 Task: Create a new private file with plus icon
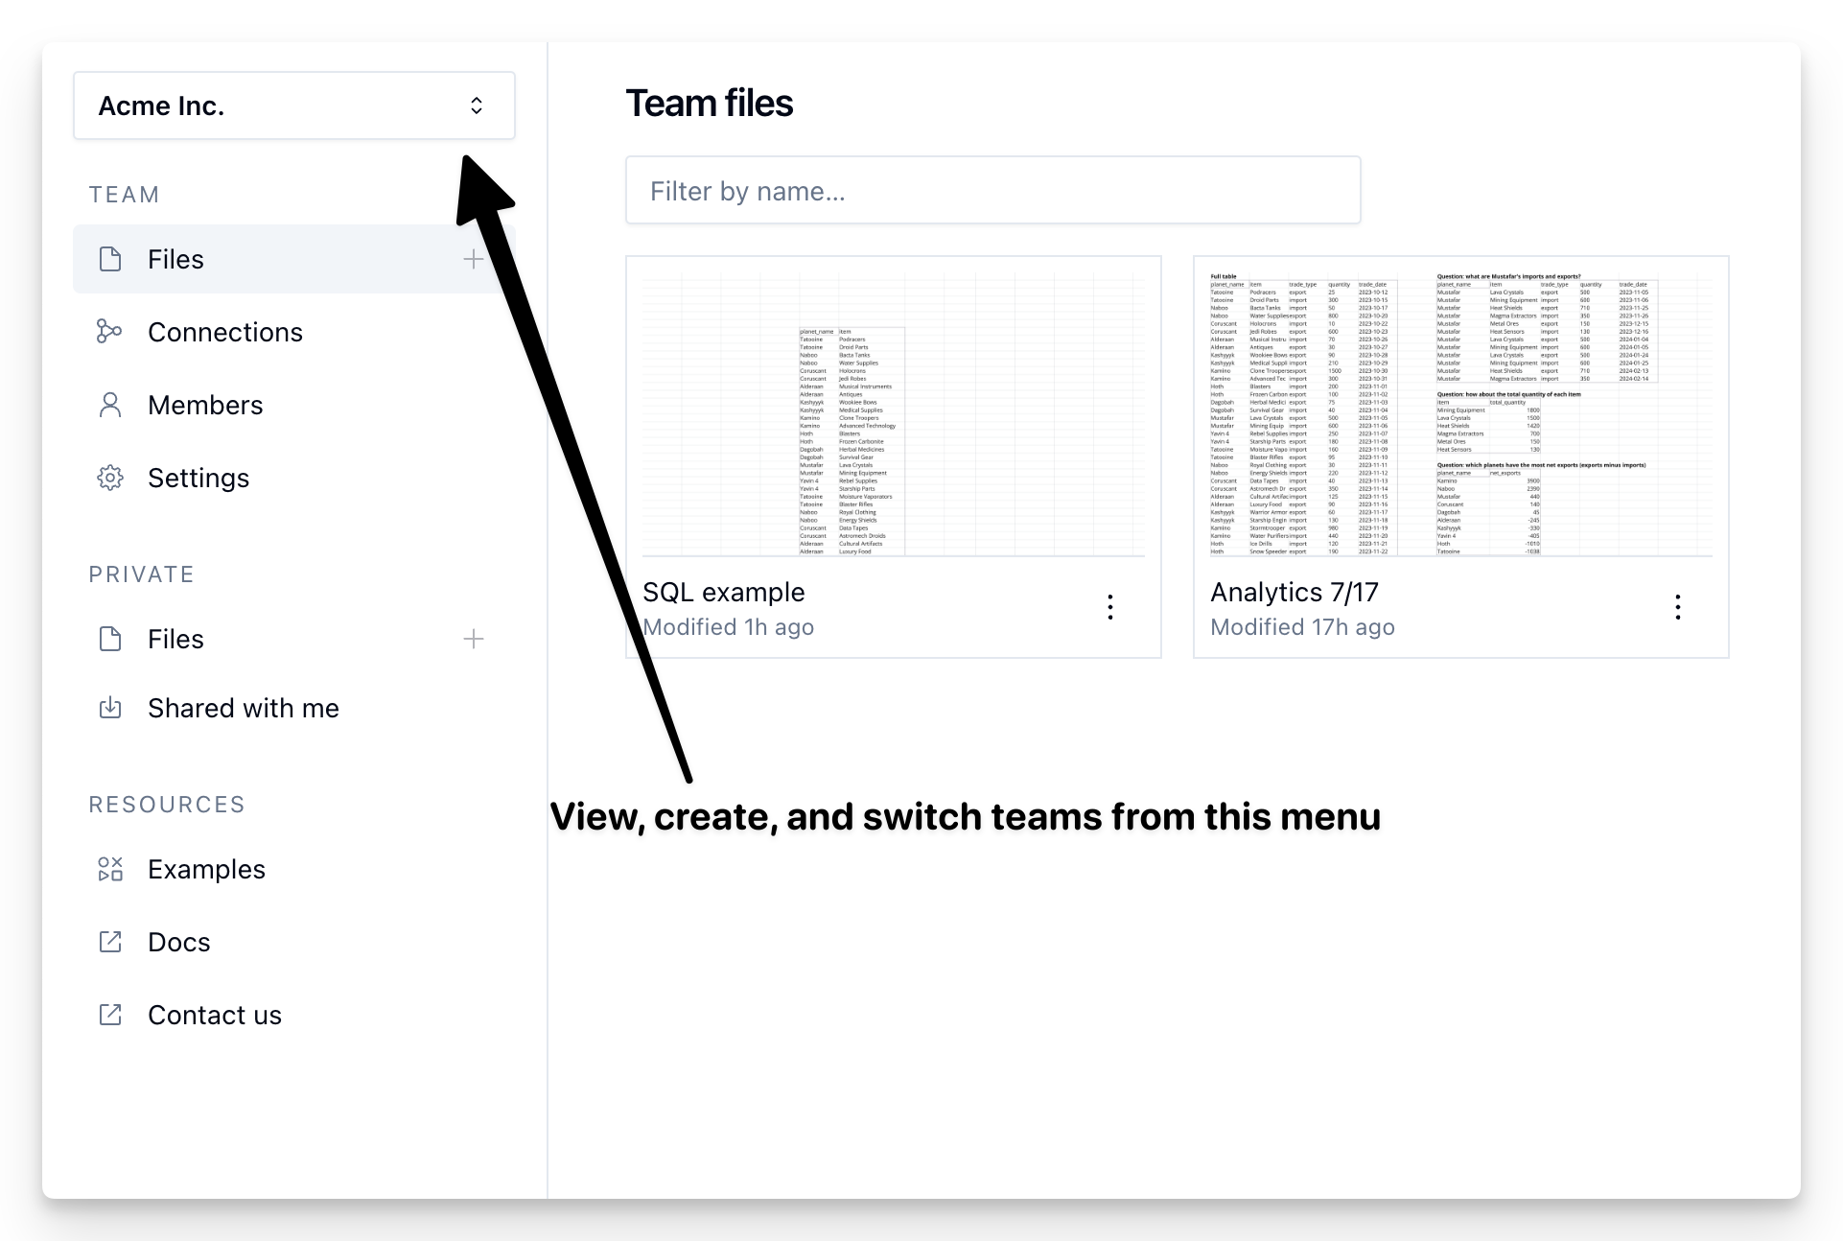point(473,639)
